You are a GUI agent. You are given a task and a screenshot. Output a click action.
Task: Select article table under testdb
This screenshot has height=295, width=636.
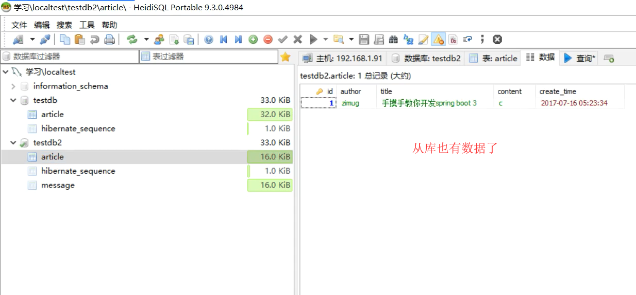[x=53, y=114]
